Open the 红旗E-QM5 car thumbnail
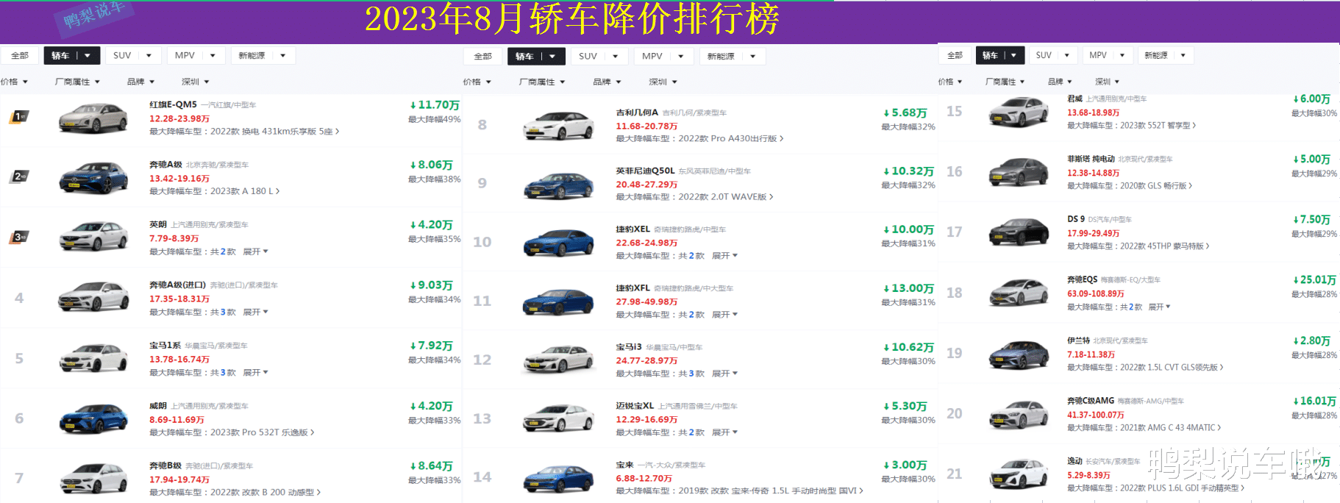The width and height of the screenshot is (1340, 503). click(93, 118)
